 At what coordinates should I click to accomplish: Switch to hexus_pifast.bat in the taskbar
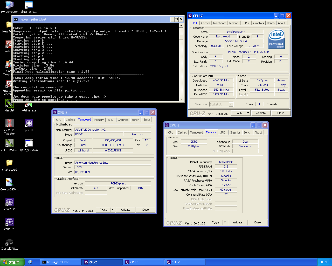tap(60, 262)
